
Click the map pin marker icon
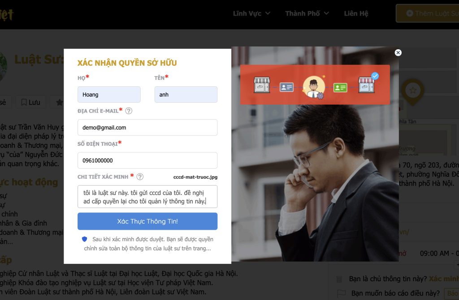412,90
